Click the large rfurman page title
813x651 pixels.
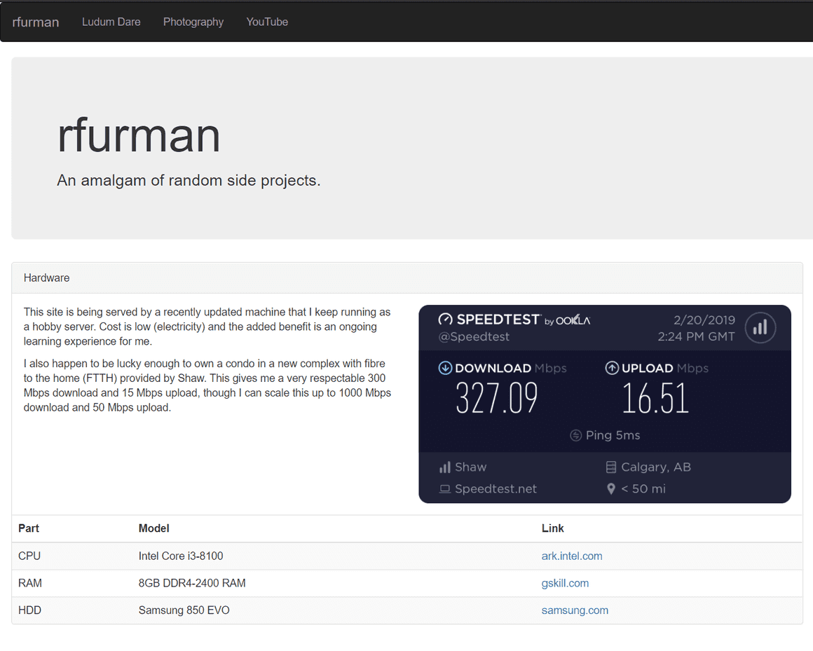tap(139, 135)
